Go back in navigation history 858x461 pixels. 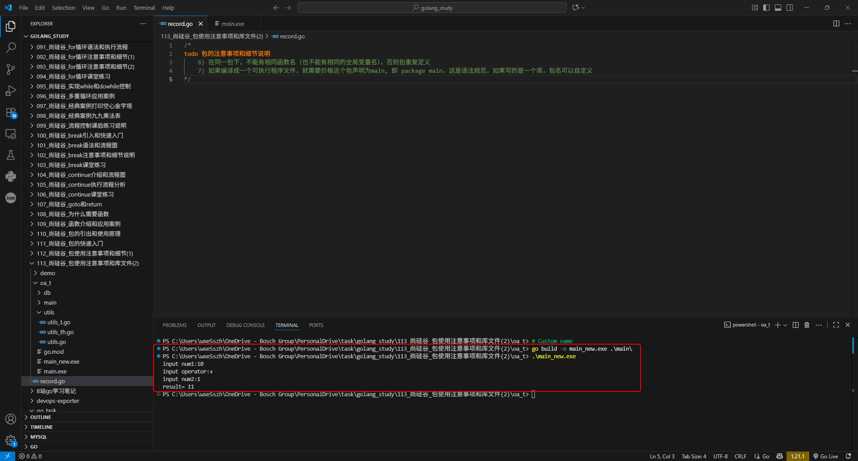(x=276, y=8)
